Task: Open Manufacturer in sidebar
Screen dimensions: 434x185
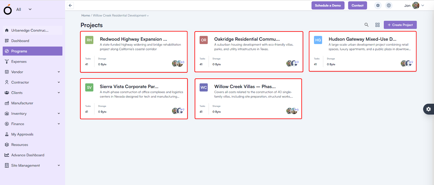Action: coord(33,103)
